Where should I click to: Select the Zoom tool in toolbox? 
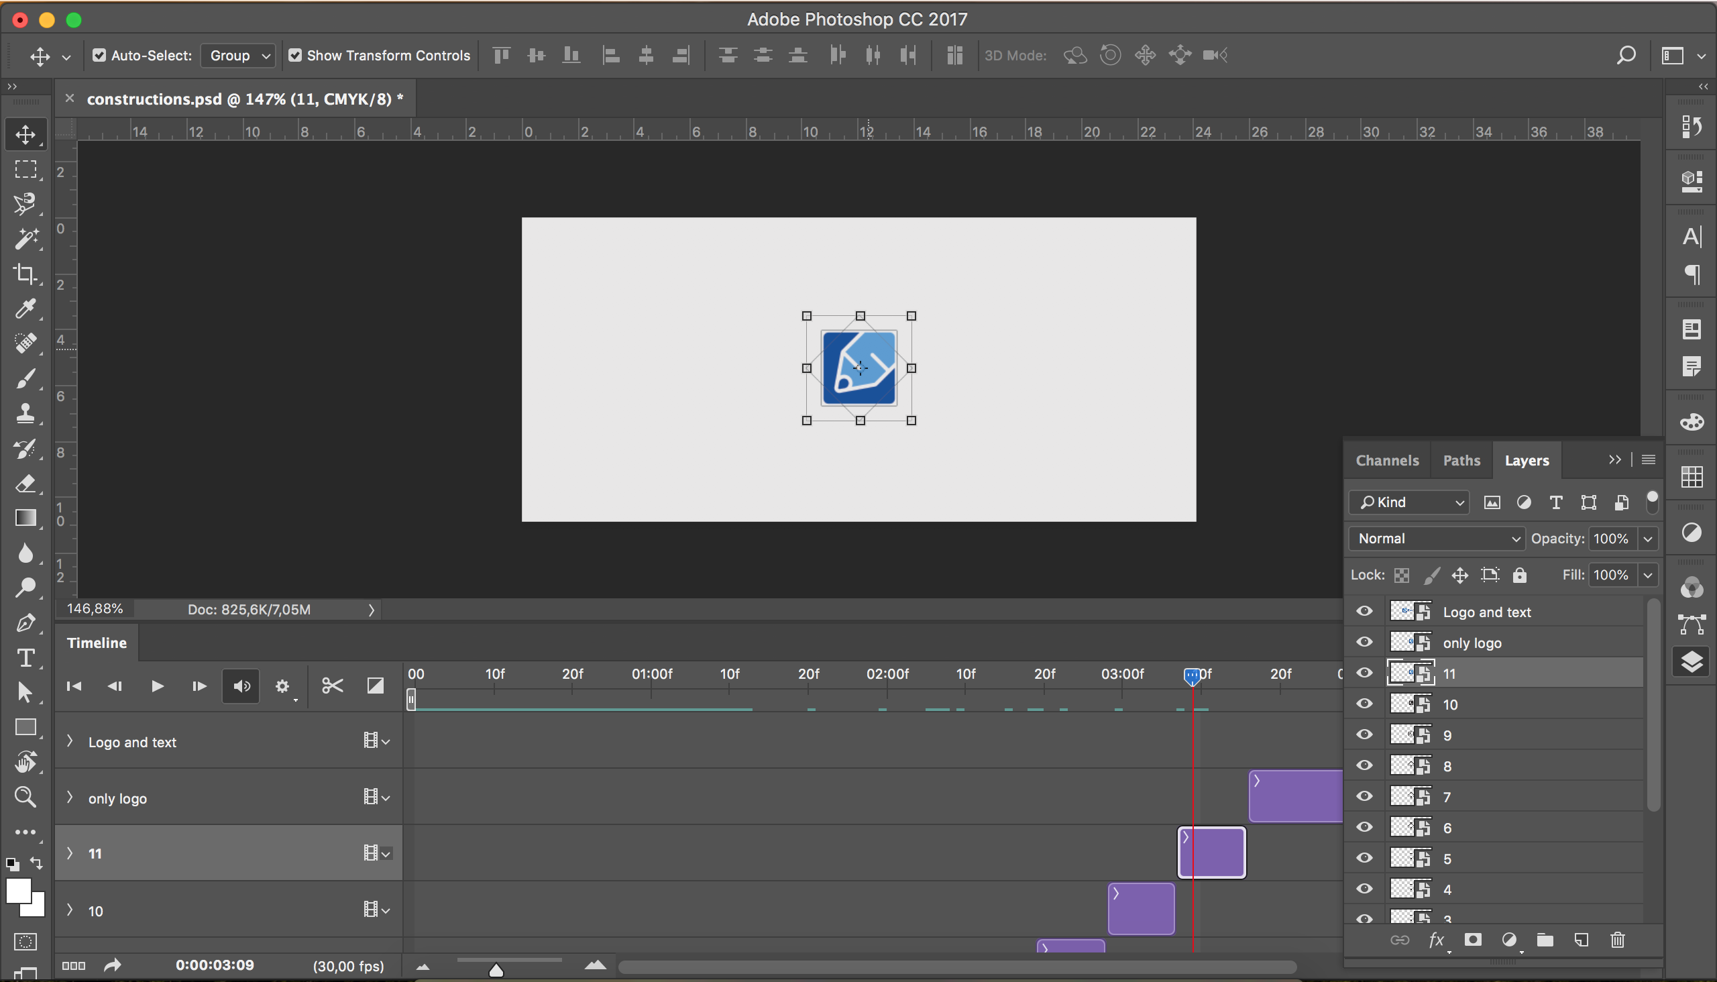tap(25, 796)
